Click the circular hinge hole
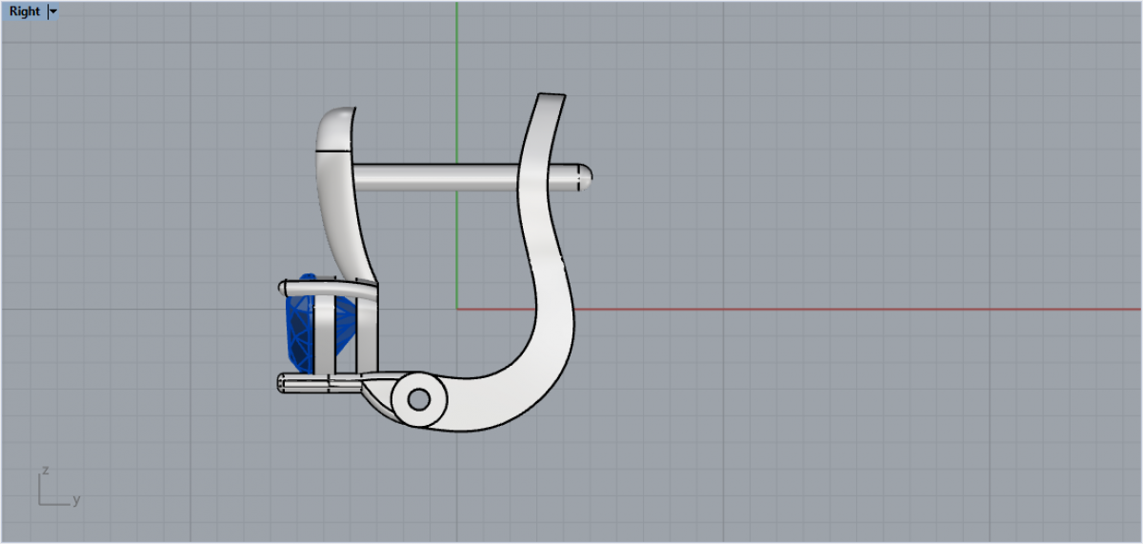The width and height of the screenshot is (1143, 544). pos(418,398)
